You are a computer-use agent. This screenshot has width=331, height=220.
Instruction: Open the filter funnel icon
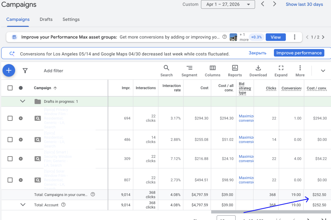pyautogui.click(x=25, y=71)
